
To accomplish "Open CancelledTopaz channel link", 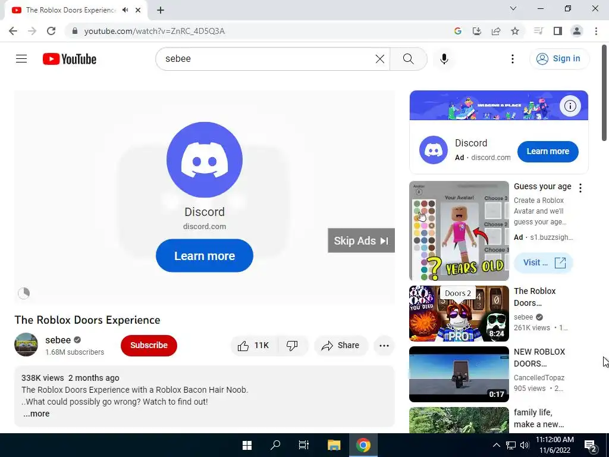I will point(539,378).
